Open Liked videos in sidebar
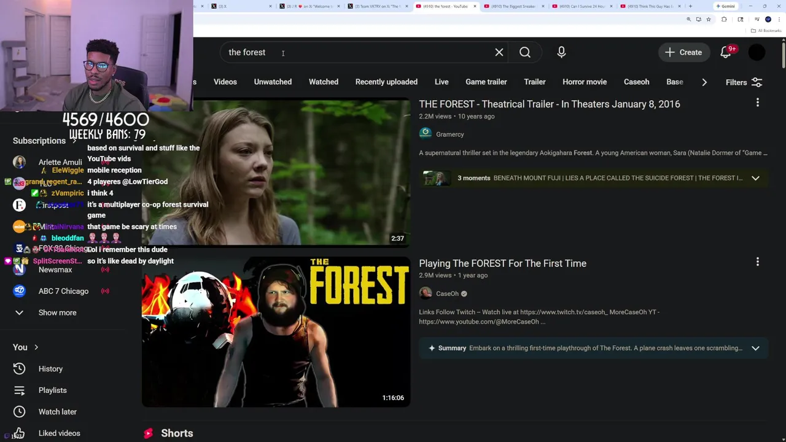786x442 pixels. pos(59,433)
